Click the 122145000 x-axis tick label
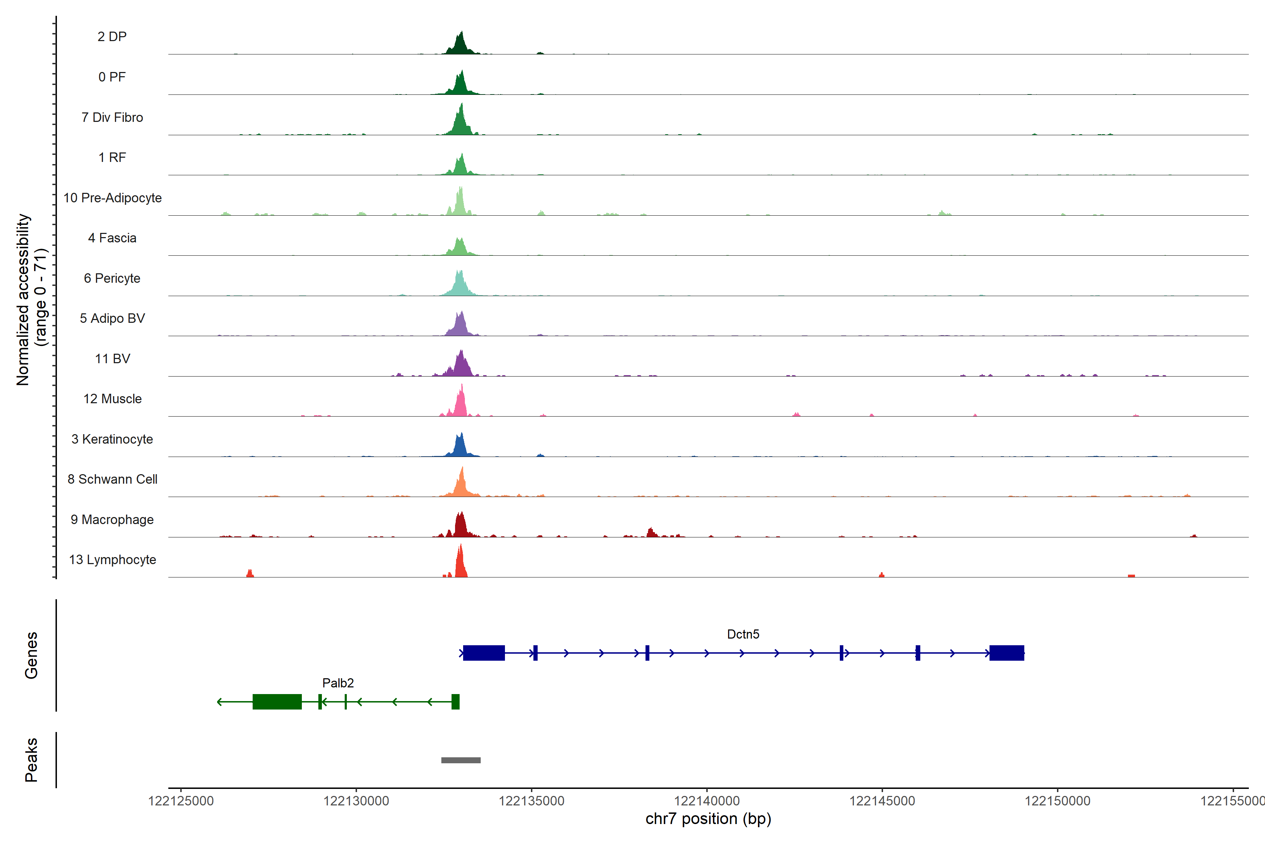 pos(882,800)
